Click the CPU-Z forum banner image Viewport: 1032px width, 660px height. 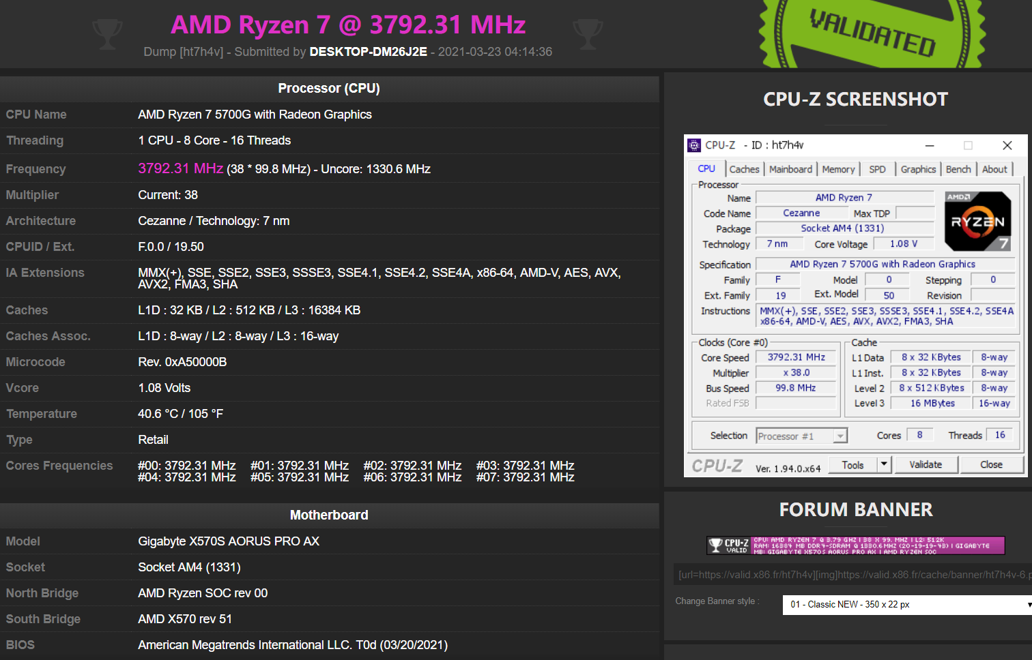[855, 545]
